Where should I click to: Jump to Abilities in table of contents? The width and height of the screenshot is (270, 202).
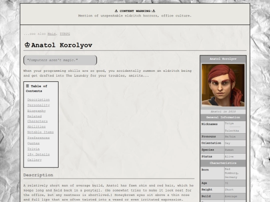tap(36, 127)
